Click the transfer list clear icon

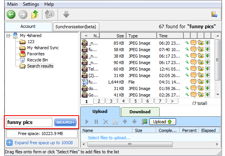point(115,122)
